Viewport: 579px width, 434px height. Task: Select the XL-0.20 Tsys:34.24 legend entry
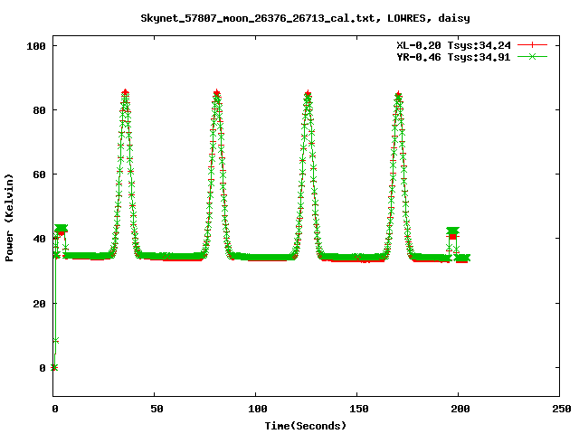click(x=453, y=45)
